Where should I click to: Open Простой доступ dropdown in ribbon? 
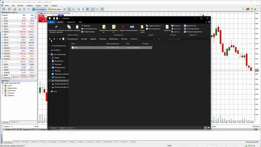click(x=153, y=29)
